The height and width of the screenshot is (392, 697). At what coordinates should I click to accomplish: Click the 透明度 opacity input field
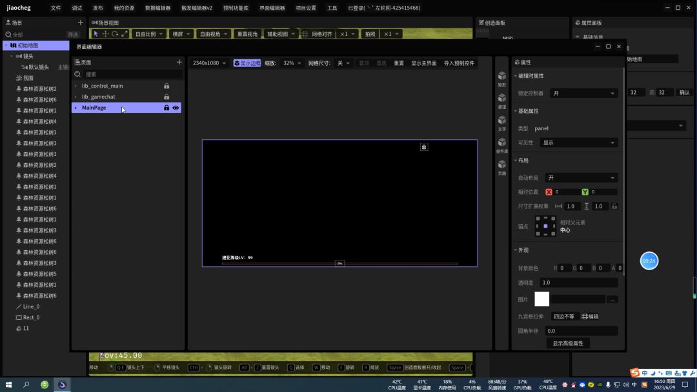[x=578, y=282]
